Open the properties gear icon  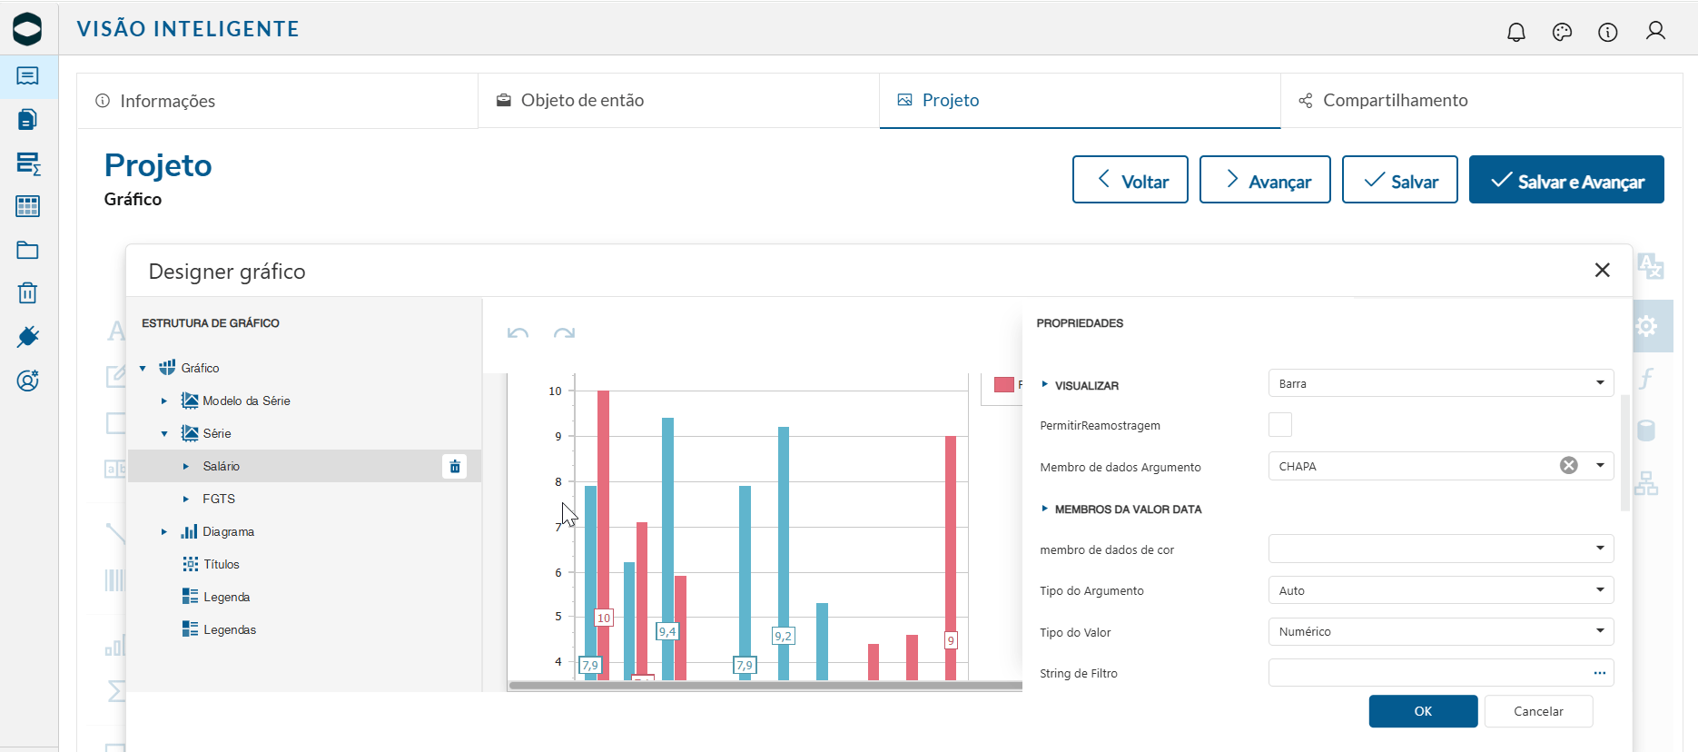1646,326
